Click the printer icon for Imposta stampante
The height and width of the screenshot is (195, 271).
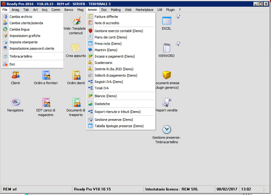[5, 42]
